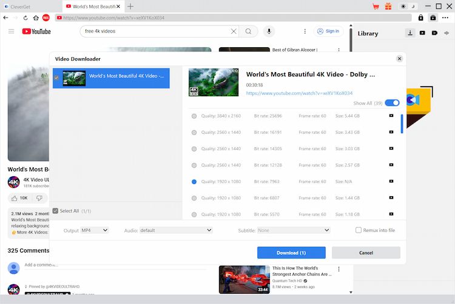Enable Remux into file checkbox

pos(359,230)
